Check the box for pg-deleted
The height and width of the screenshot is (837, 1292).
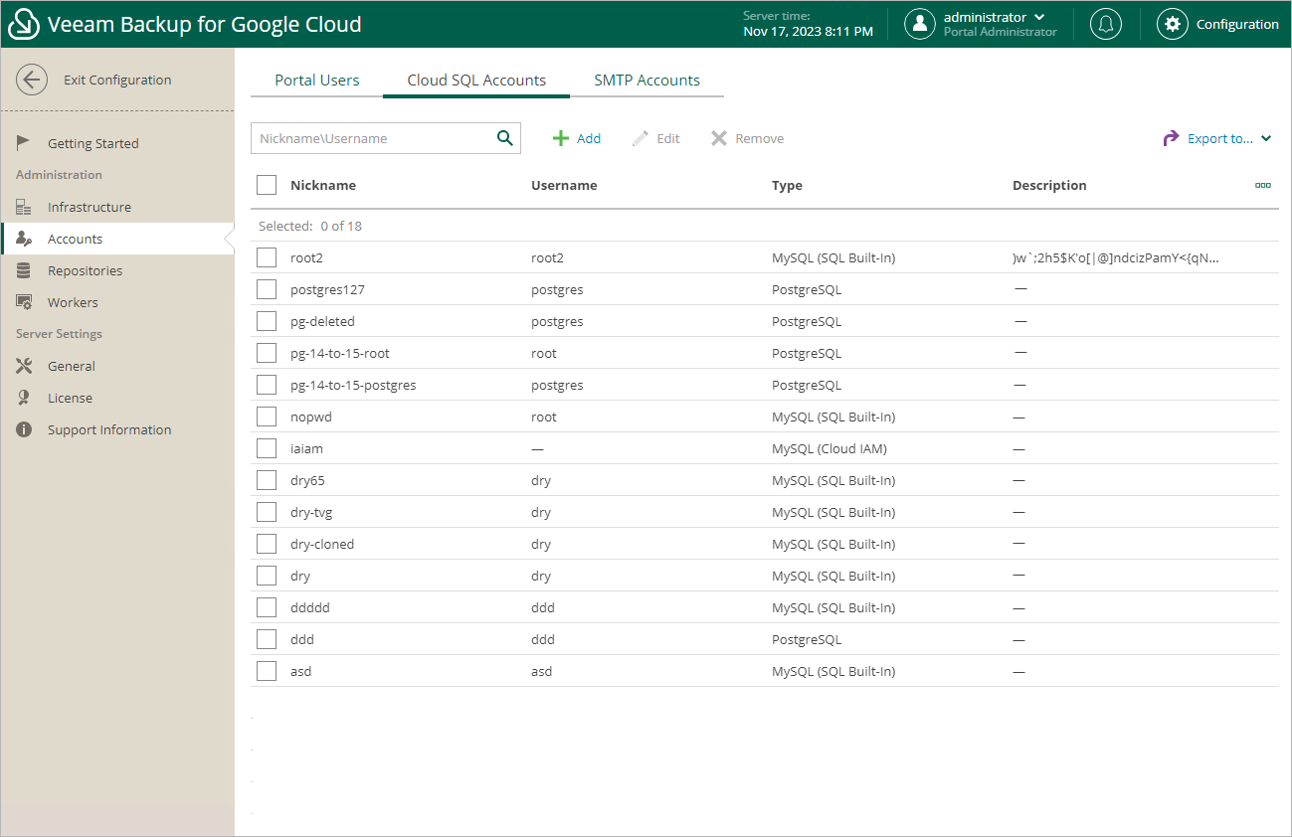tap(267, 321)
